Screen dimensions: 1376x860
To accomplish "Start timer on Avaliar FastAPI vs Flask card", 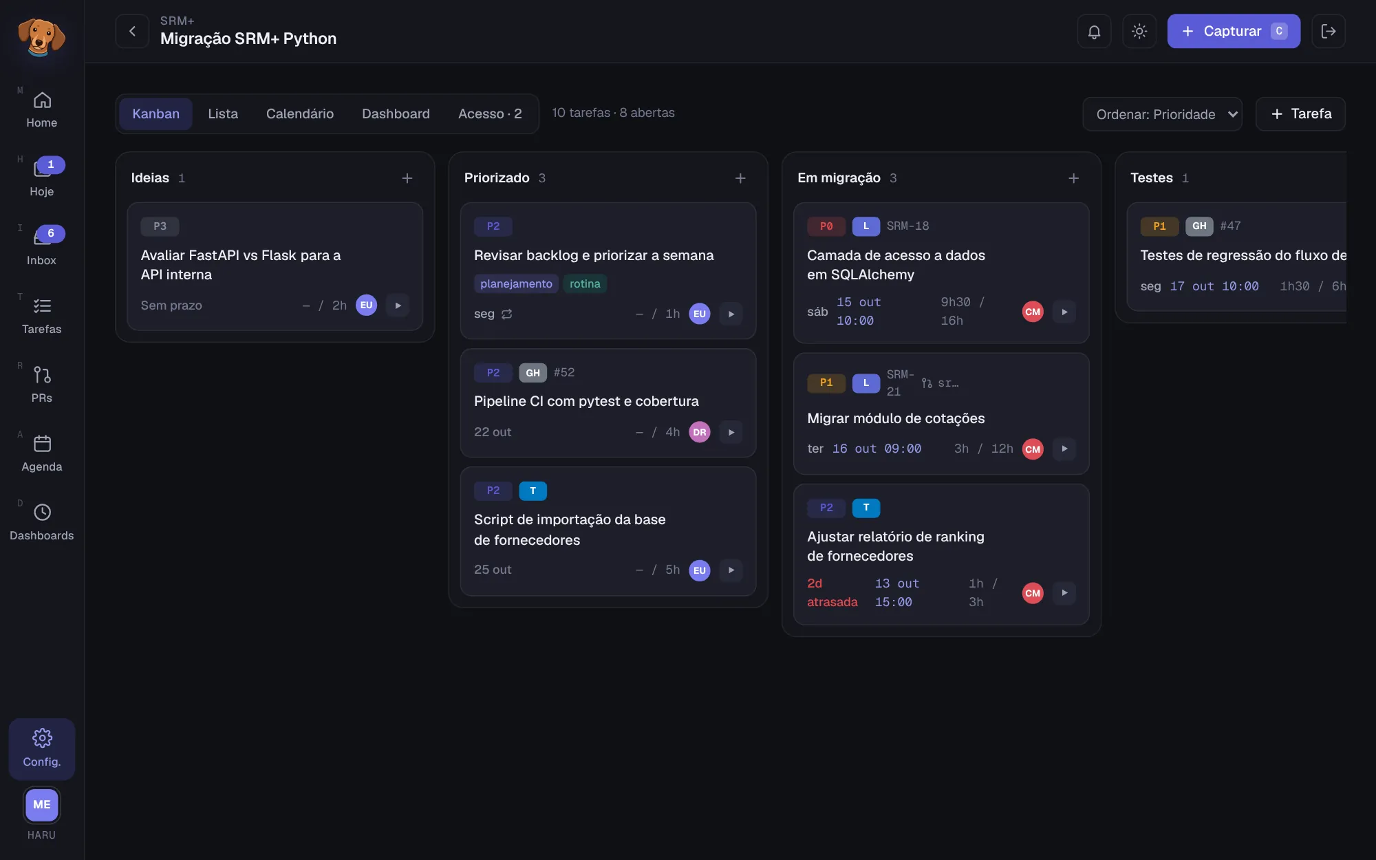I will click(x=398, y=305).
